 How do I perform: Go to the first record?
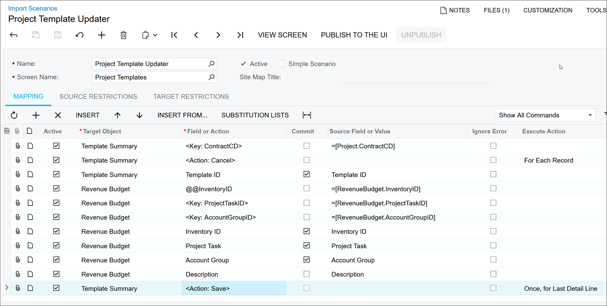click(x=174, y=35)
